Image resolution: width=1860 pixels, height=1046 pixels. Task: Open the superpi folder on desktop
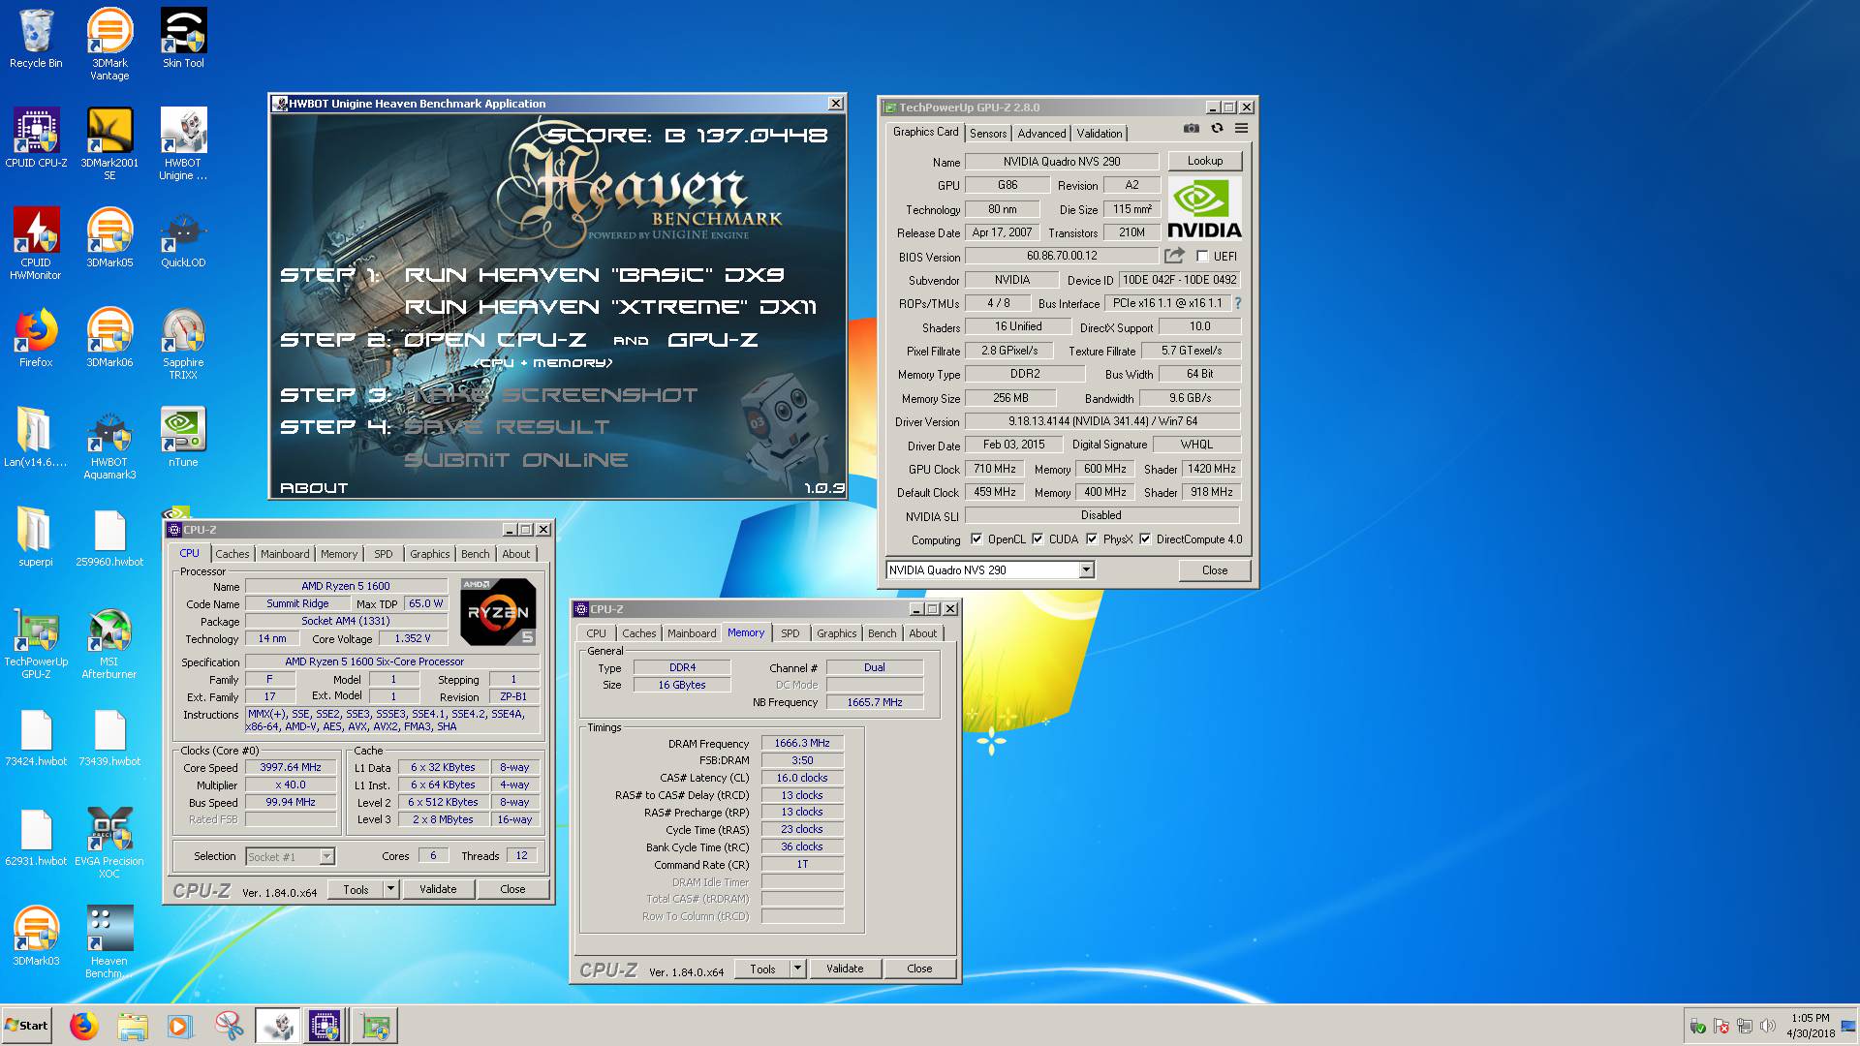point(36,537)
